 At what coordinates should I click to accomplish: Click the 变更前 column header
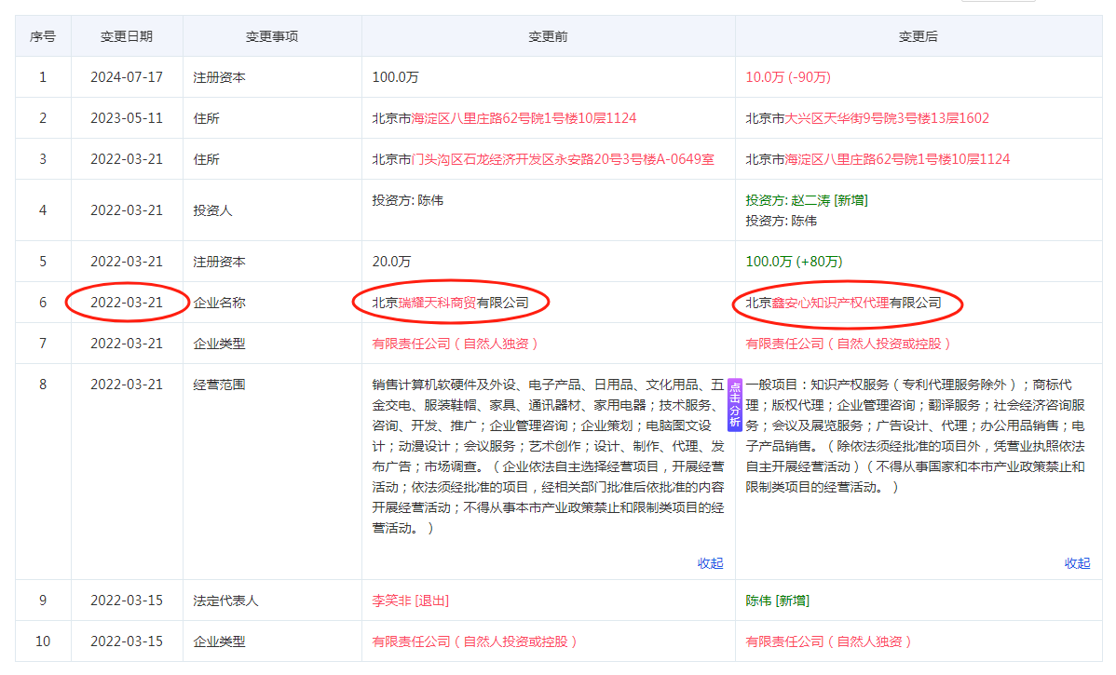[548, 36]
